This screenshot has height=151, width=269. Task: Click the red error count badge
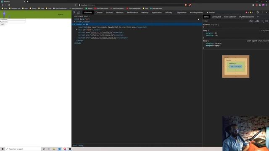pyautogui.click(x=247, y=13)
